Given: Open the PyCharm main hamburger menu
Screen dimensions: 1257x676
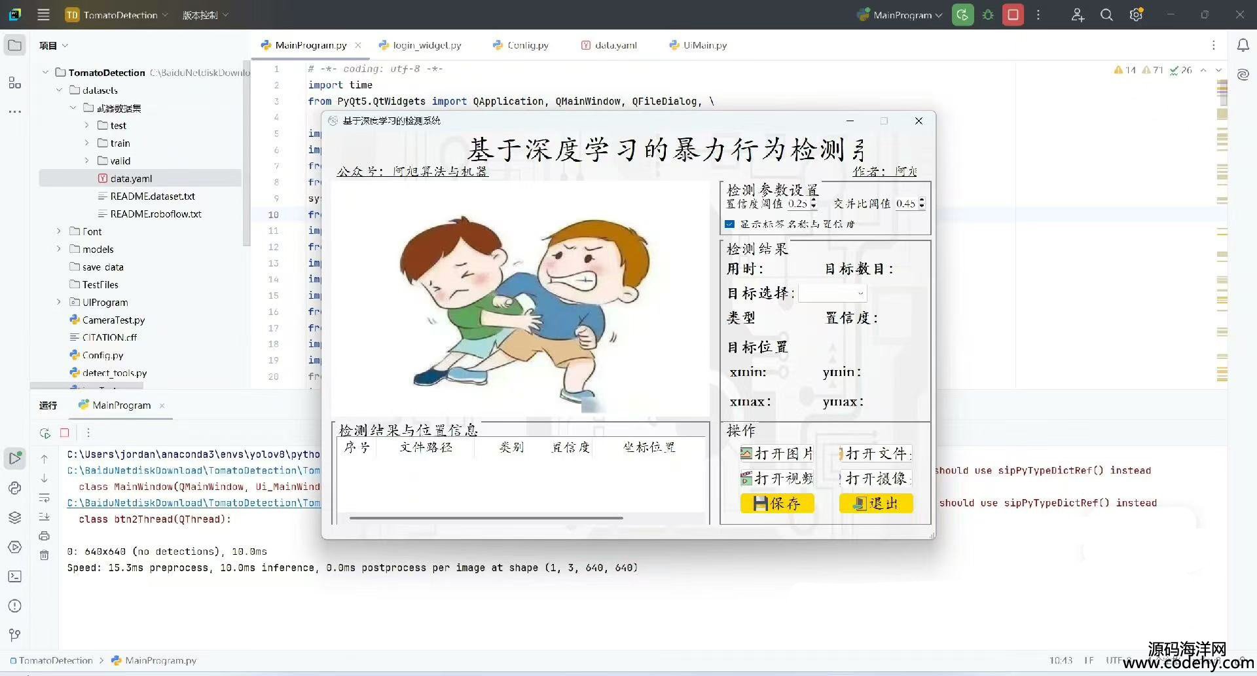Looking at the screenshot, I should (43, 14).
